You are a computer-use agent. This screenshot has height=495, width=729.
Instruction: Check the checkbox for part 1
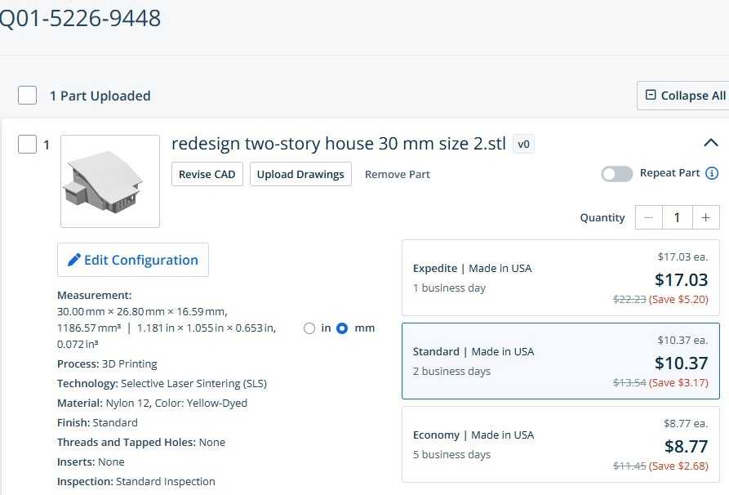(x=28, y=145)
